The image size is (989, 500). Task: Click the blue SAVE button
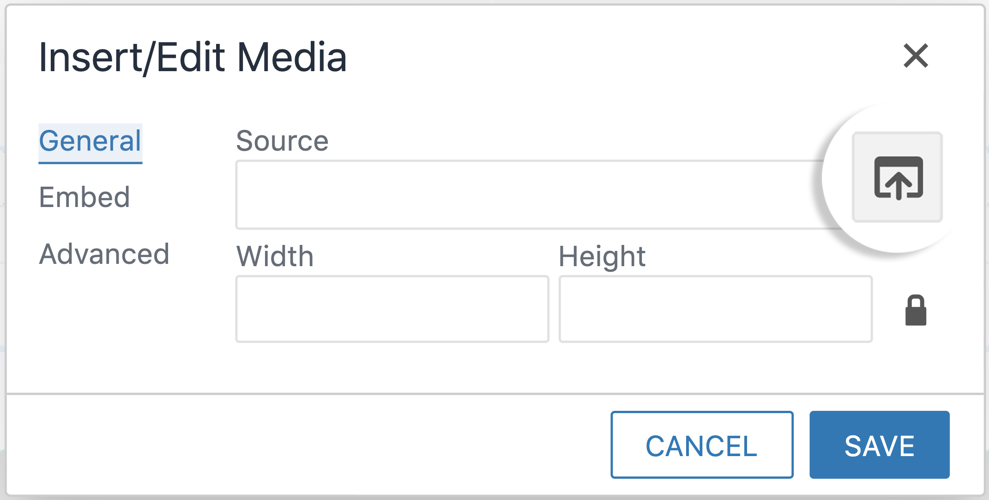(x=879, y=445)
